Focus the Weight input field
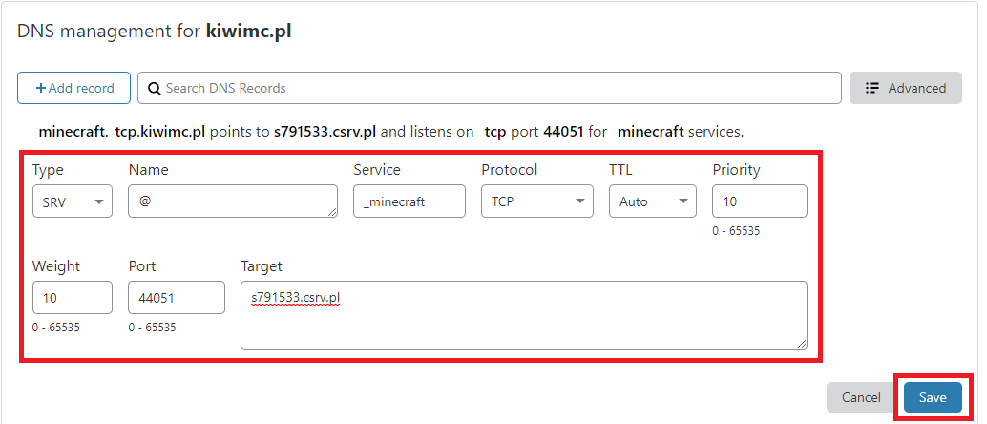 (72, 298)
